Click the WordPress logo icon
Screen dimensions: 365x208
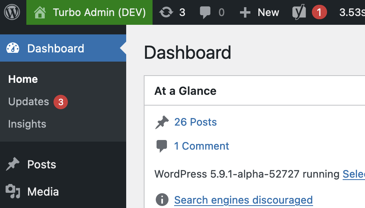(x=12, y=12)
